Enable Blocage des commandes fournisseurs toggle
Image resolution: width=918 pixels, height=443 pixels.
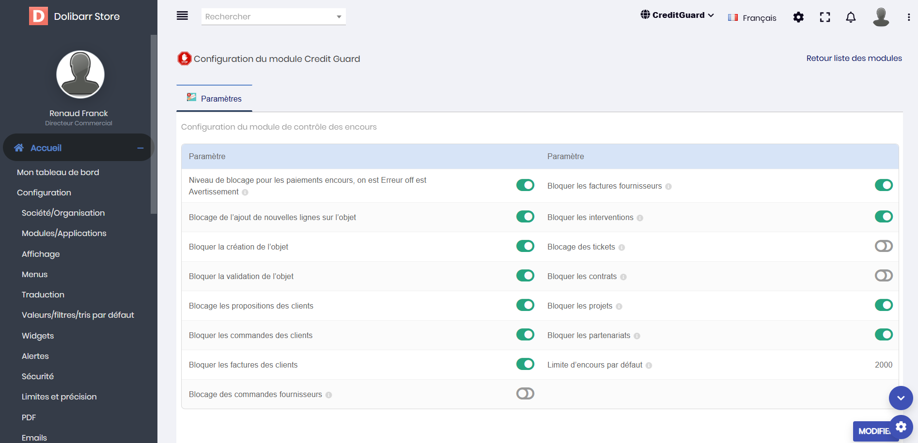pos(525,394)
